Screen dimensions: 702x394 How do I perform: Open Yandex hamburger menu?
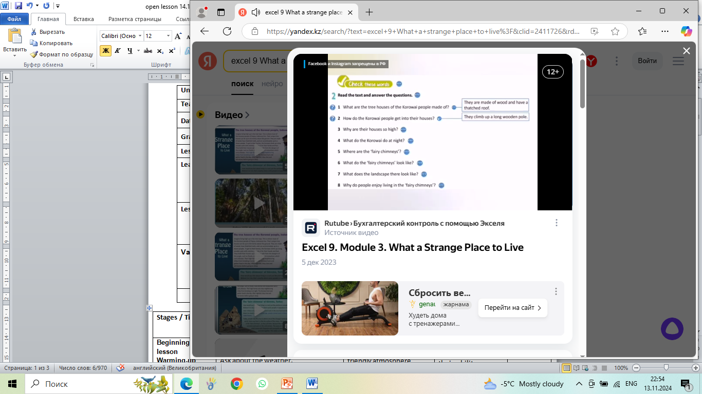click(678, 61)
